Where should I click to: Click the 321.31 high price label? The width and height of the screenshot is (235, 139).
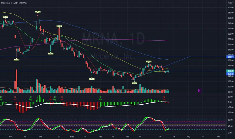point(59,26)
